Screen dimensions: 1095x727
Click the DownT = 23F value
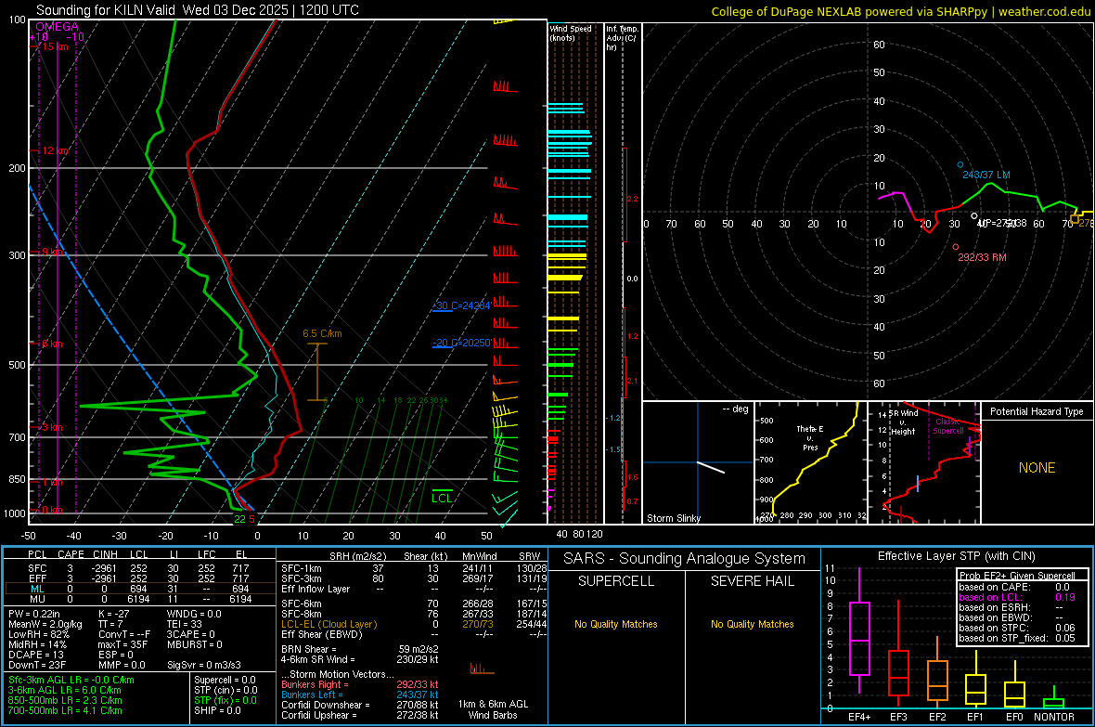coord(37,666)
